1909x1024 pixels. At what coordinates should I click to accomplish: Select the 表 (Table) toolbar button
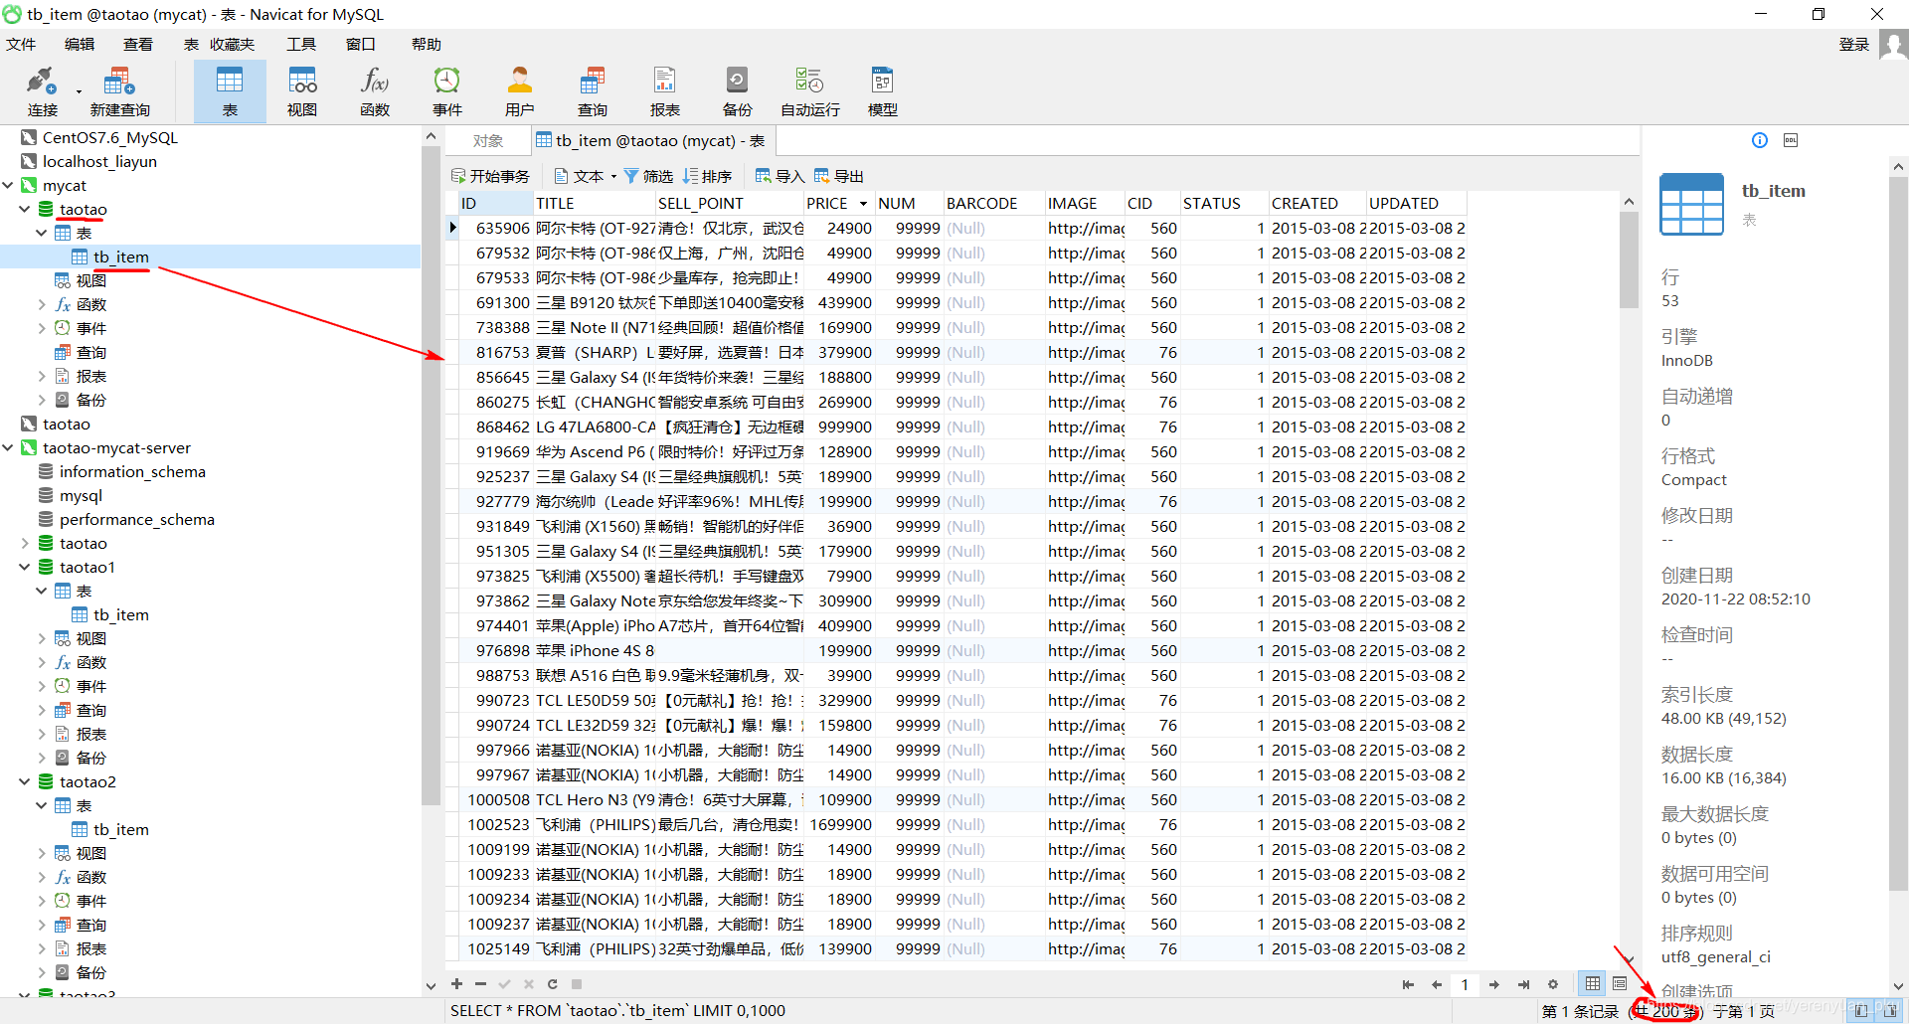pos(230,91)
